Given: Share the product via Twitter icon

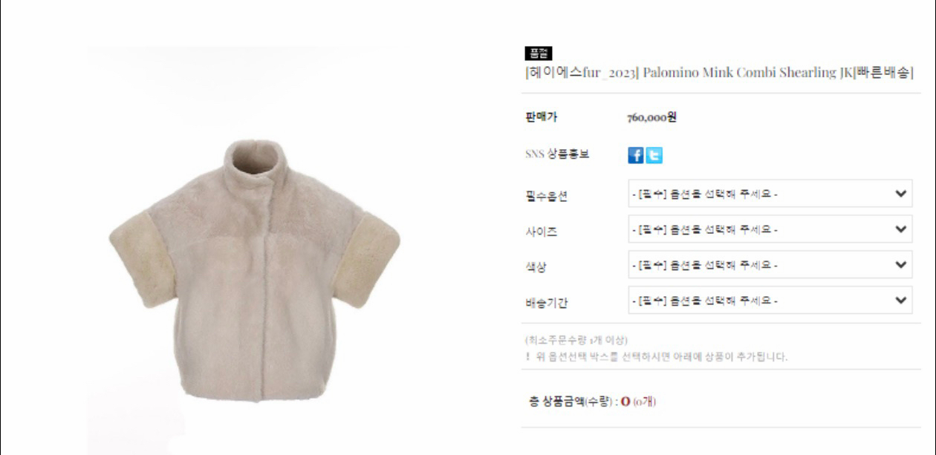Looking at the screenshot, I should click(x=654, y=155).
